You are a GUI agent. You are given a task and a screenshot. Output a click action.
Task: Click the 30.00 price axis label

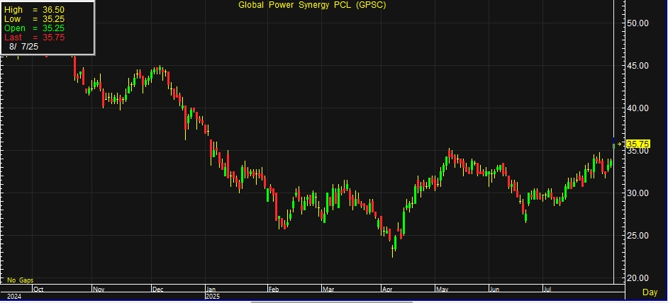pyautogui.click(x=638, y=193)
